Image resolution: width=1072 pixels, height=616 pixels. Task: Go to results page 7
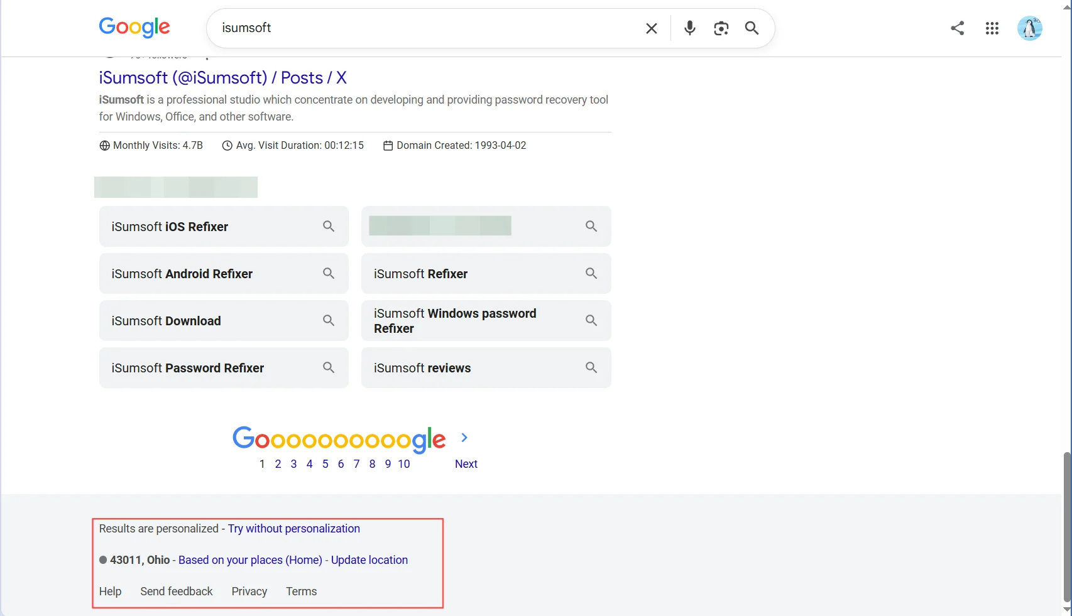pos(356,464)
